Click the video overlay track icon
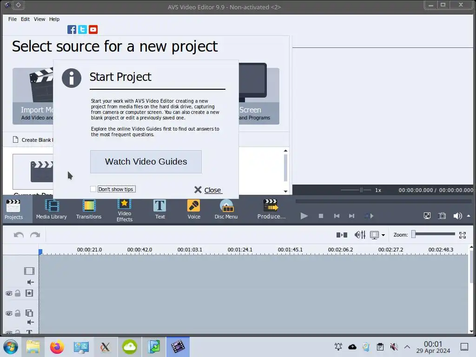476x357 pixels. point(29,313)
